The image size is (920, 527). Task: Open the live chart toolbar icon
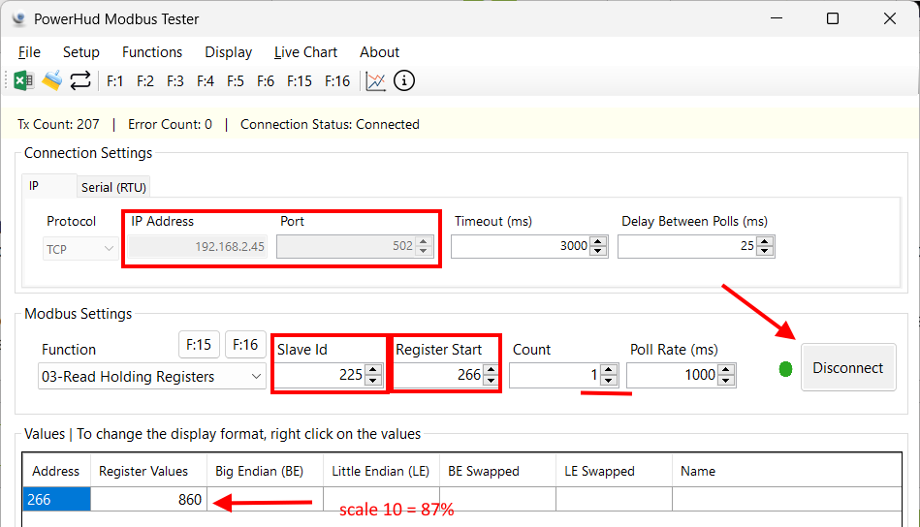tap(375, 81)
